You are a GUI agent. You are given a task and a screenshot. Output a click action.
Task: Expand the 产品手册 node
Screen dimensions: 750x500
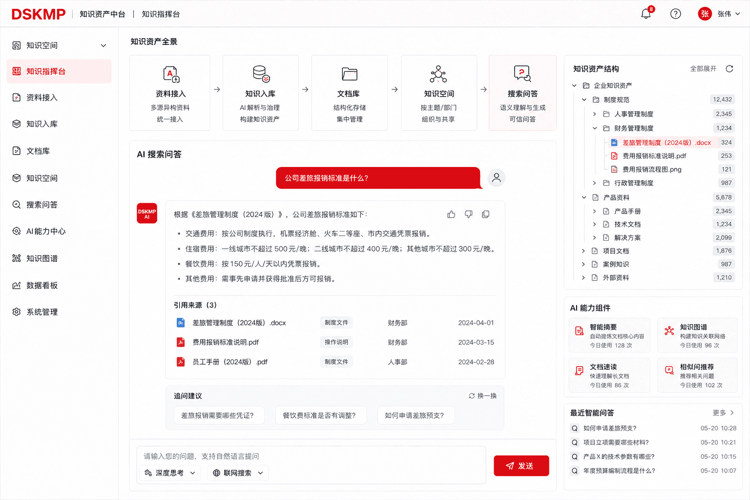594,211
